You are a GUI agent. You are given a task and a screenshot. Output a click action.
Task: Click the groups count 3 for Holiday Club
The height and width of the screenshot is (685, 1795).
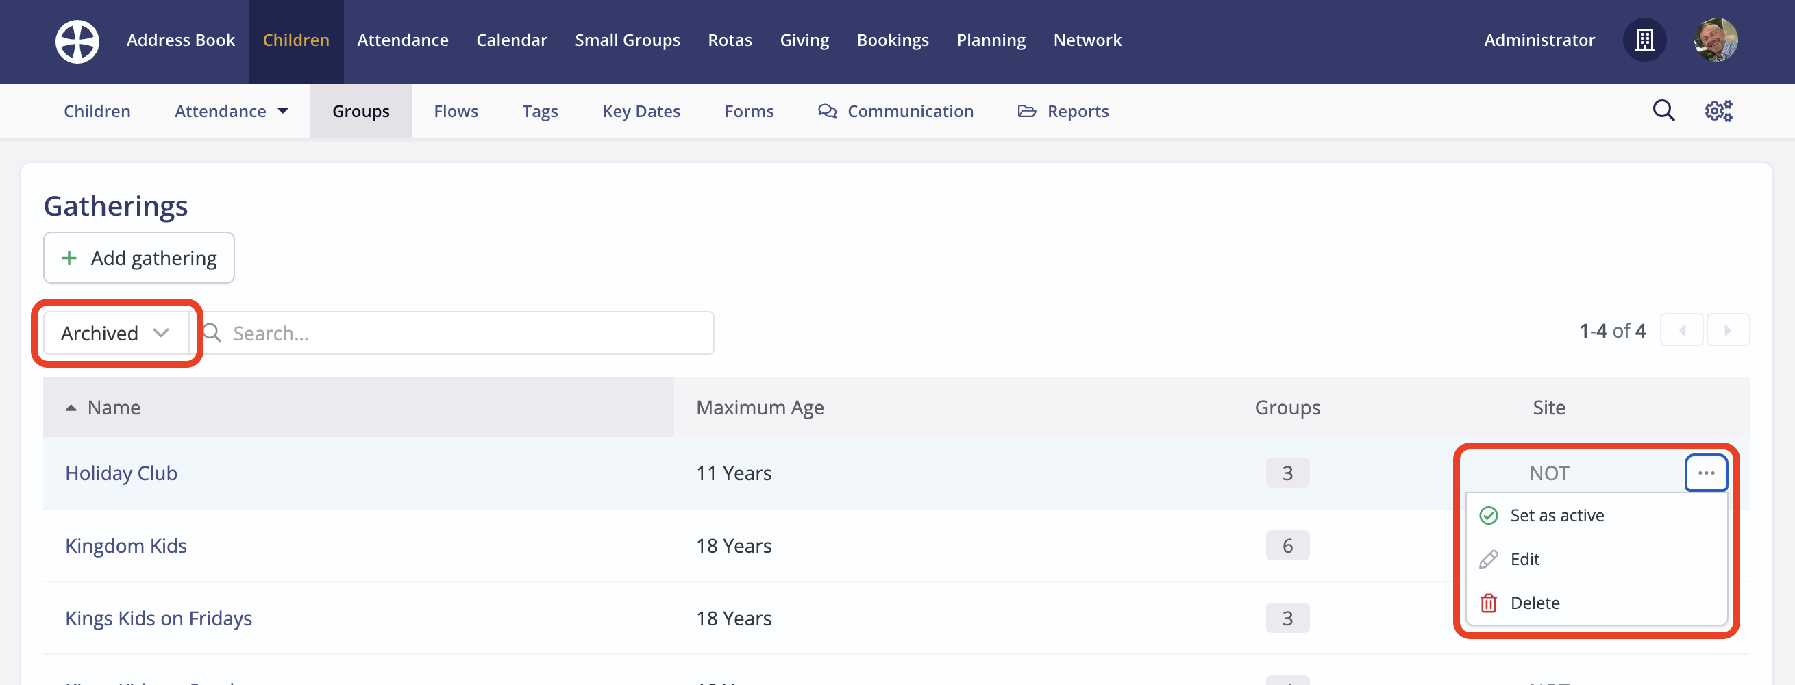[1287, 474]
